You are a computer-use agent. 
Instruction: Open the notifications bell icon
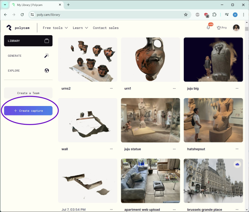click(x=208, y=28)
